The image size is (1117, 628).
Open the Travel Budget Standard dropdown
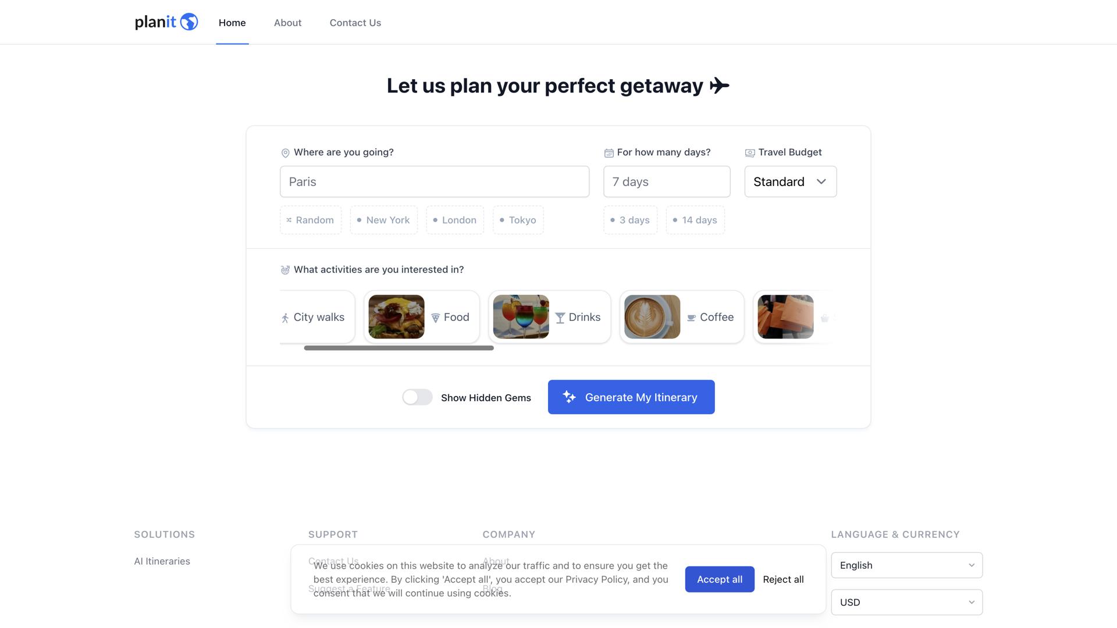click(x=790, y=181)
